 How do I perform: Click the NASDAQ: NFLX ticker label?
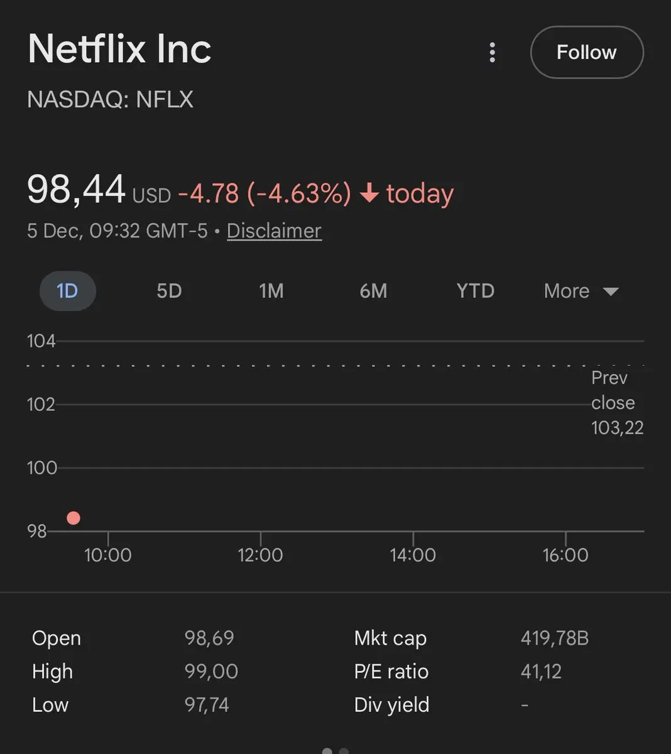(110, 99)
